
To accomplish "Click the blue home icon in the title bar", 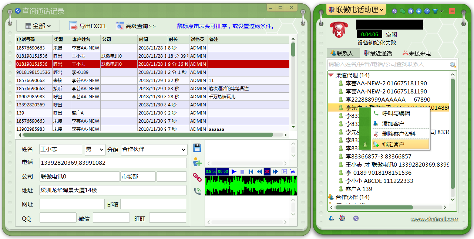I will point(410,11).
